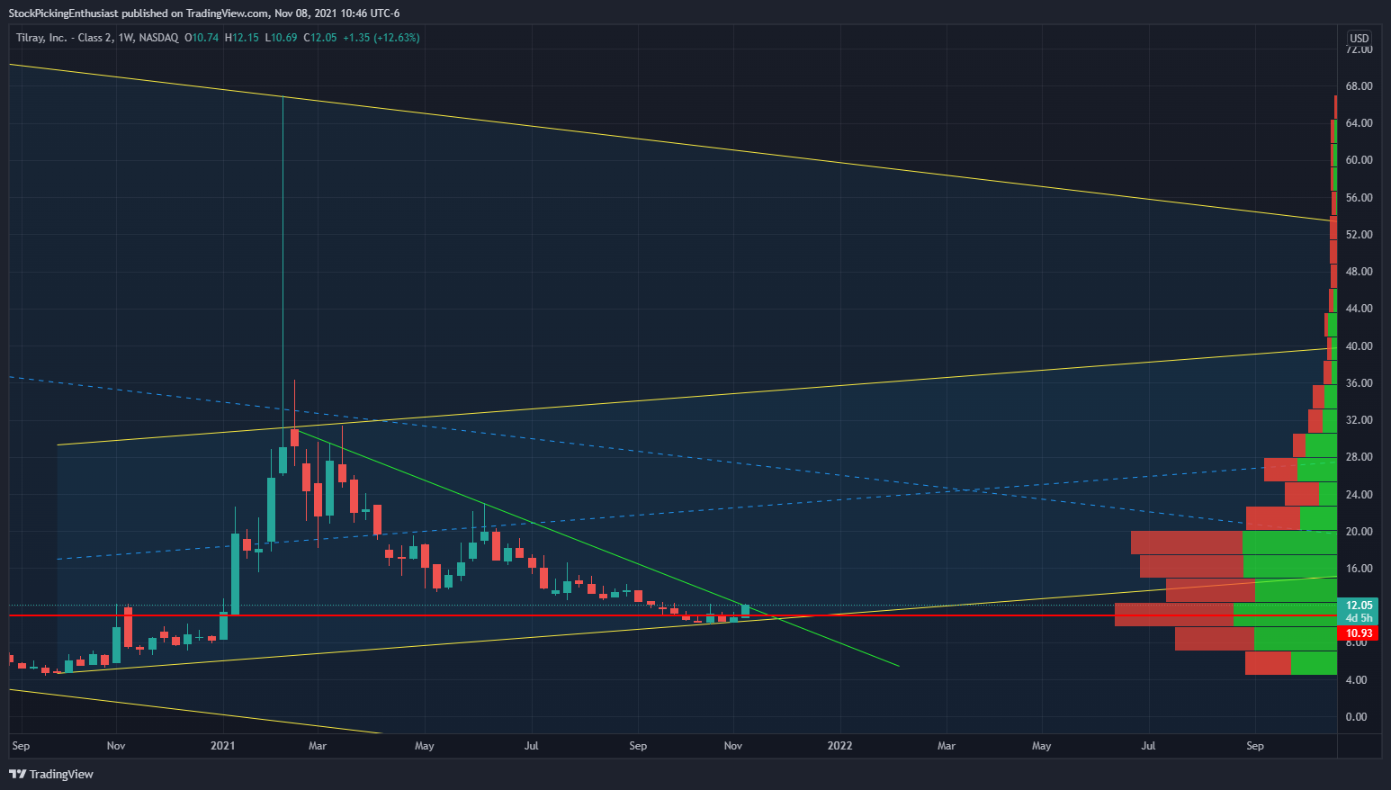Click the 2022 label on the time axis
This screenshot has width=1391, height=790.
point(839,746)
